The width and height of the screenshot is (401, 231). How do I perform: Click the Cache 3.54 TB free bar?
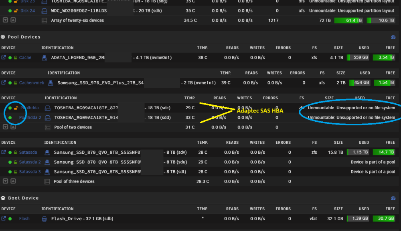384,57
